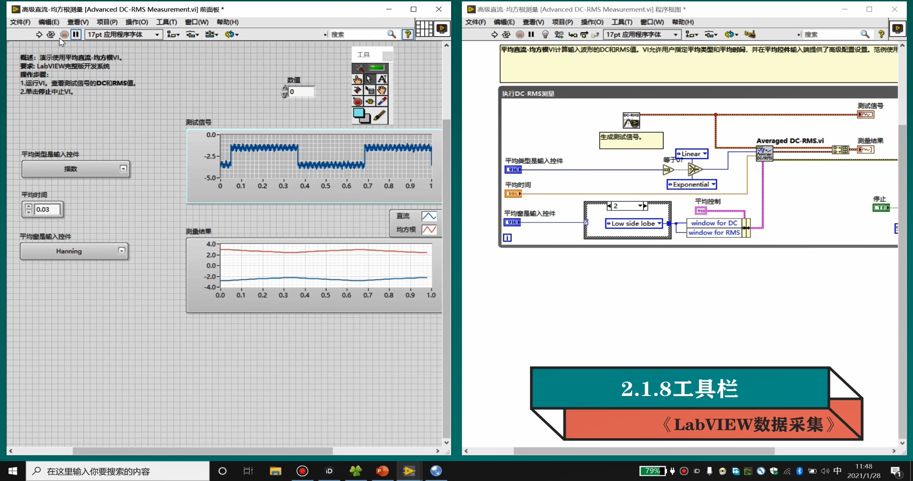Click Run arrow in front panel toolbar
The width and height of the screenshot is (913, 481).
coord(39,34)
